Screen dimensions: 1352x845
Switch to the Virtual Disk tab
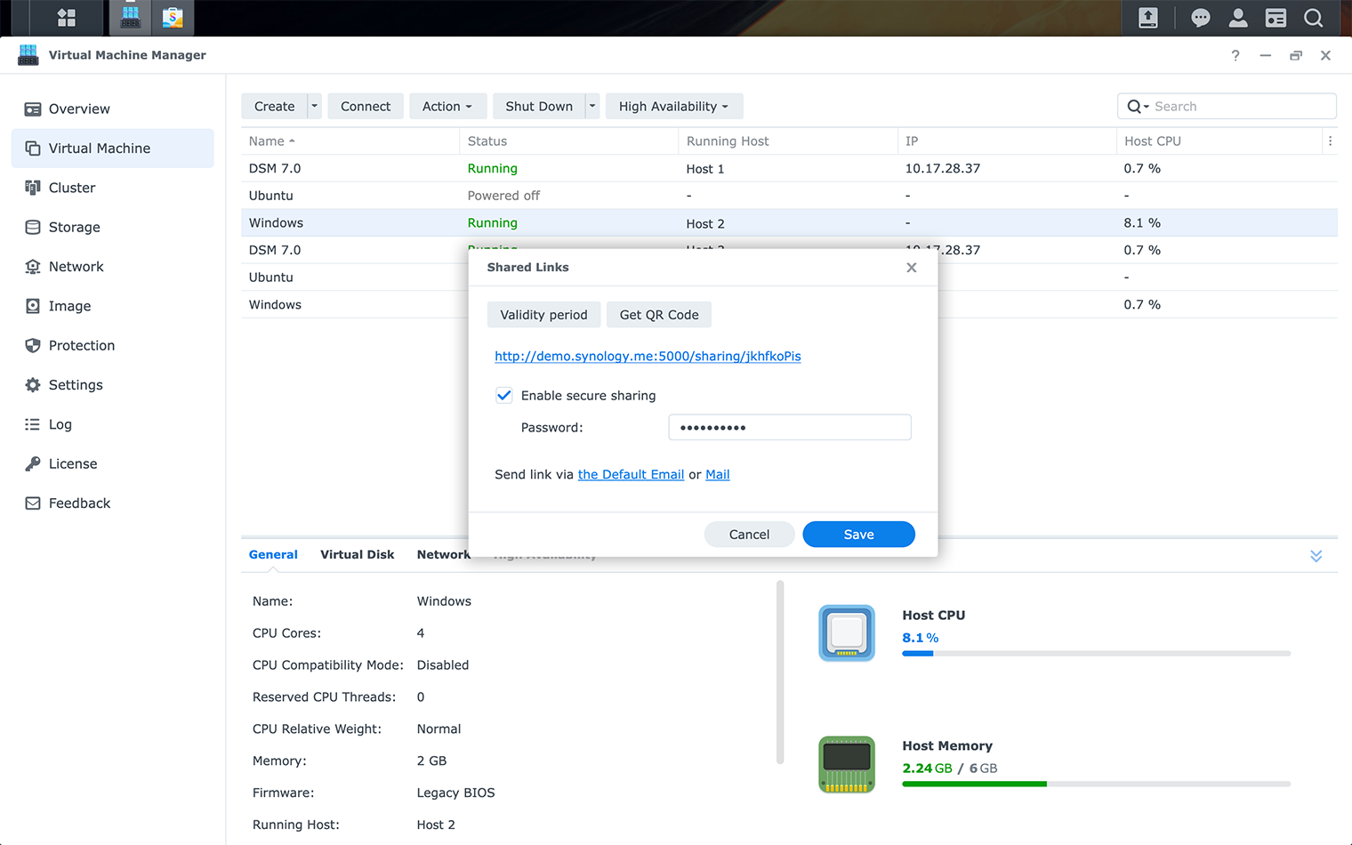pyautogui.click(x=358, y=554)
